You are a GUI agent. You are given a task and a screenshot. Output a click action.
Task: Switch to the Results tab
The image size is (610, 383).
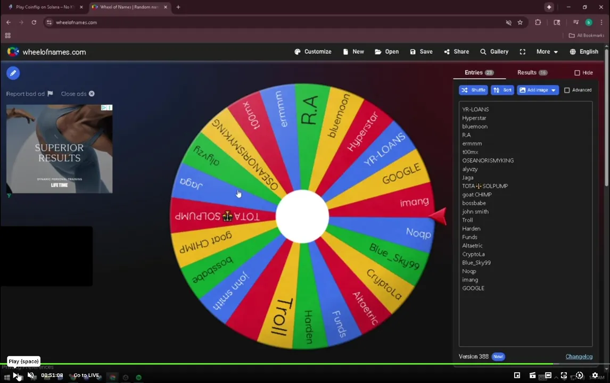pyautogui.click(x=532, y=73)
